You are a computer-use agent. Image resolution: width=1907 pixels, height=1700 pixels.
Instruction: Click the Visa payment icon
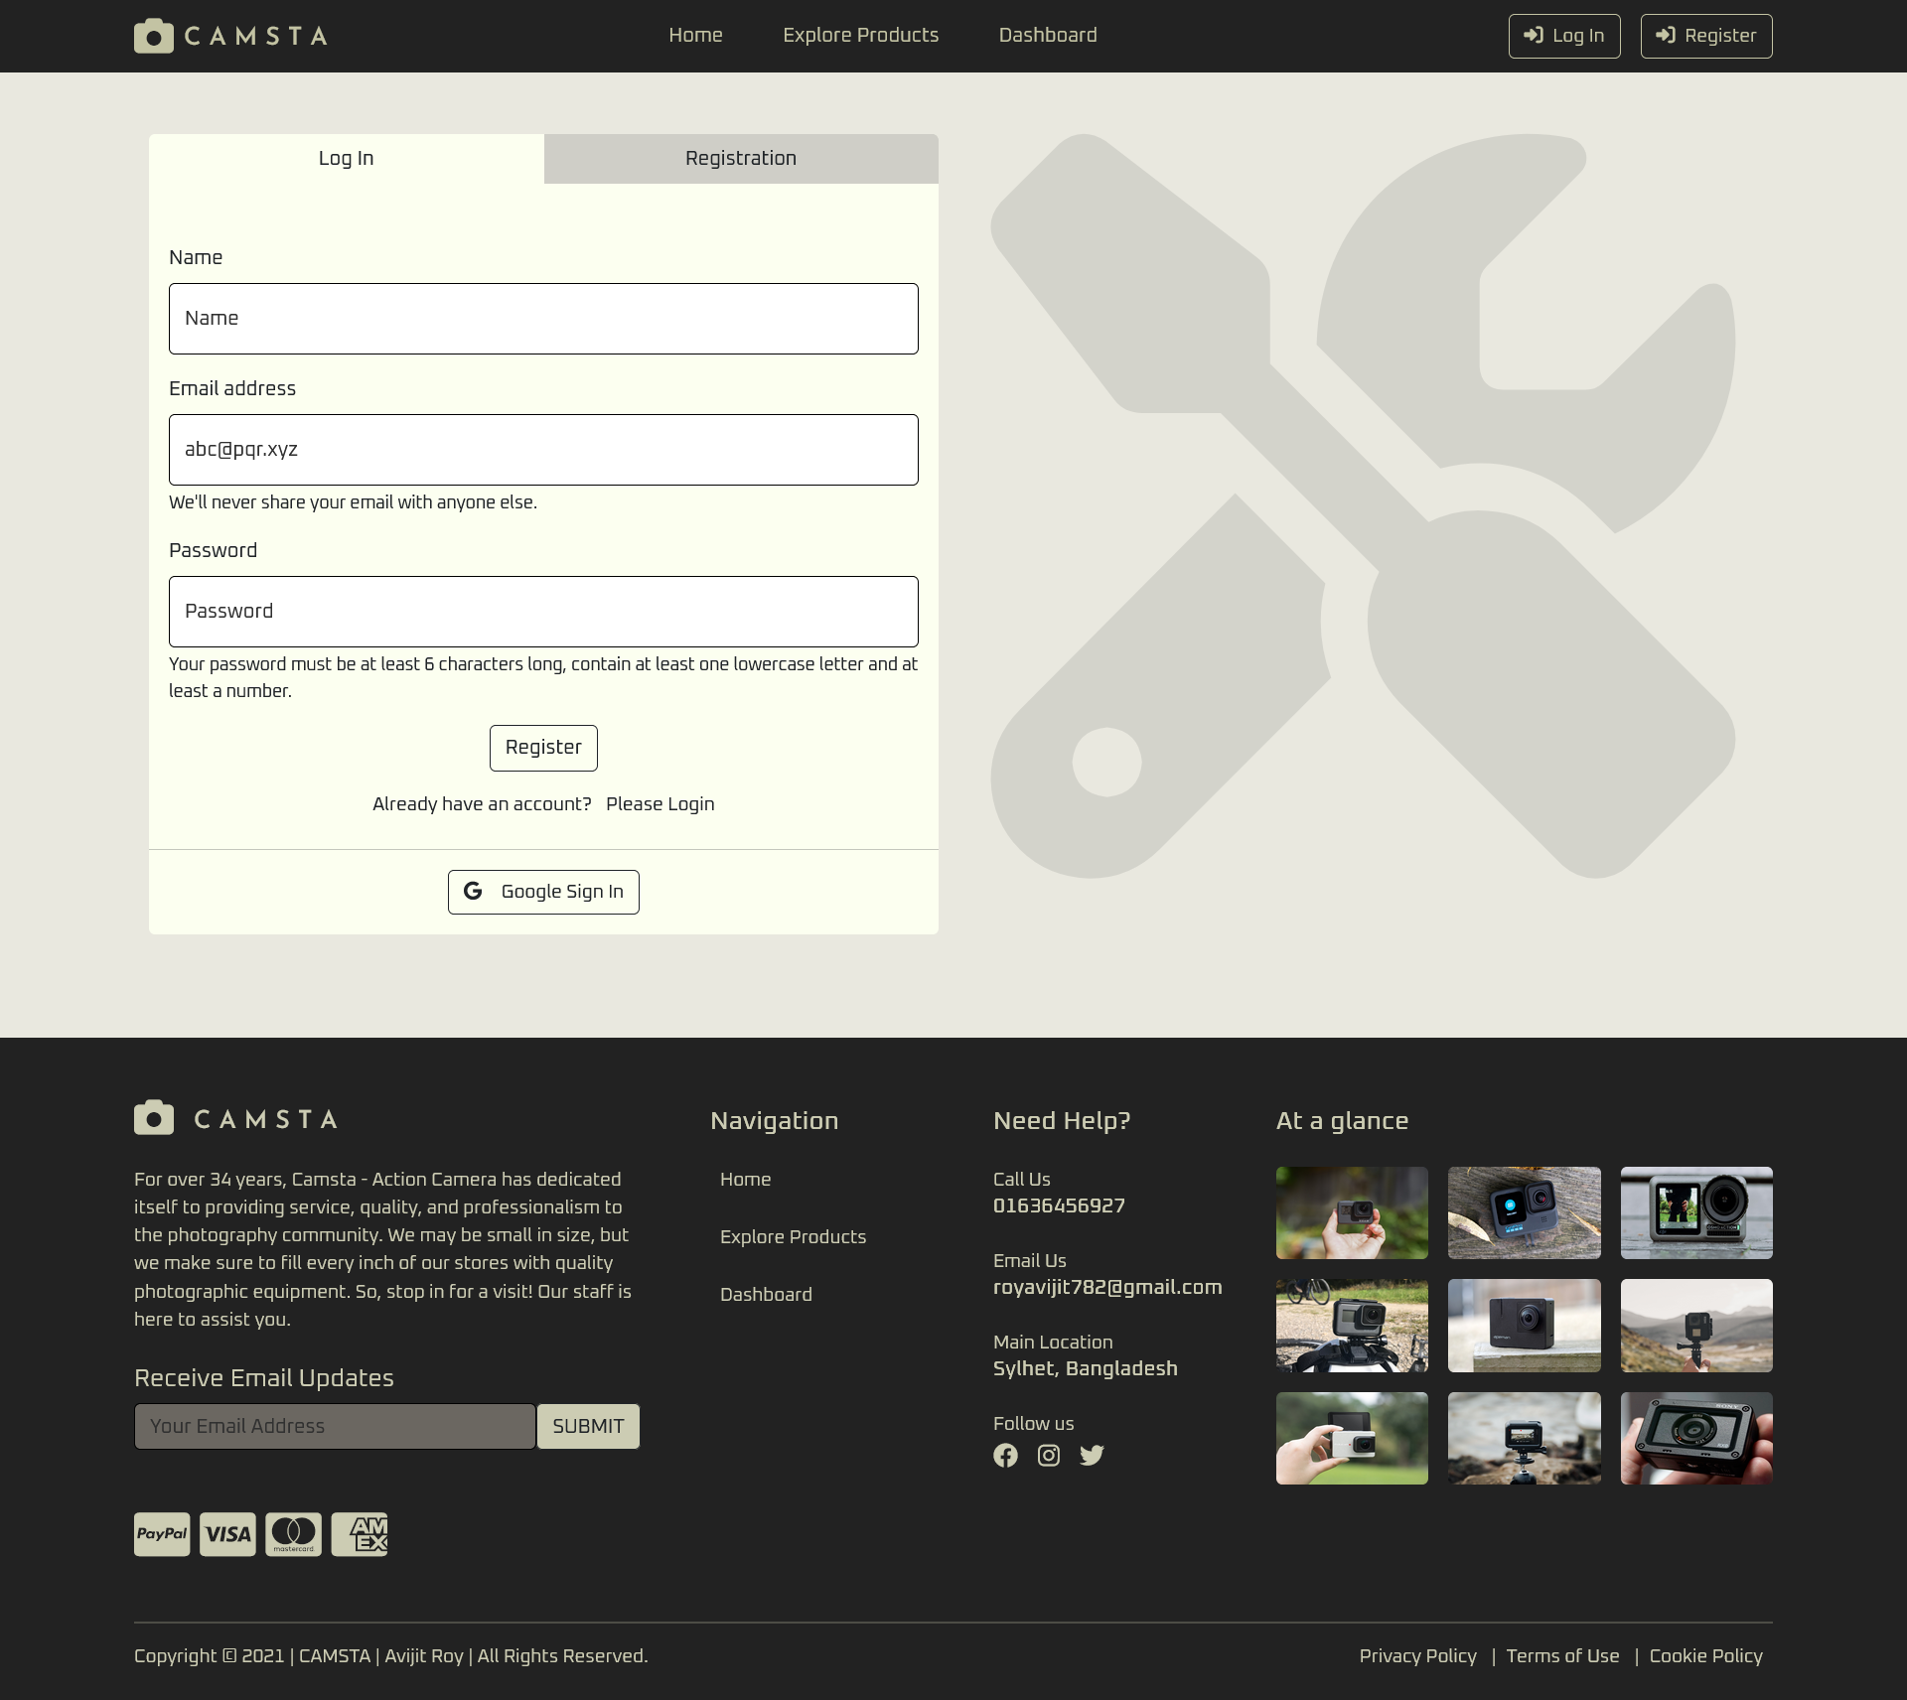point(227,1534)
